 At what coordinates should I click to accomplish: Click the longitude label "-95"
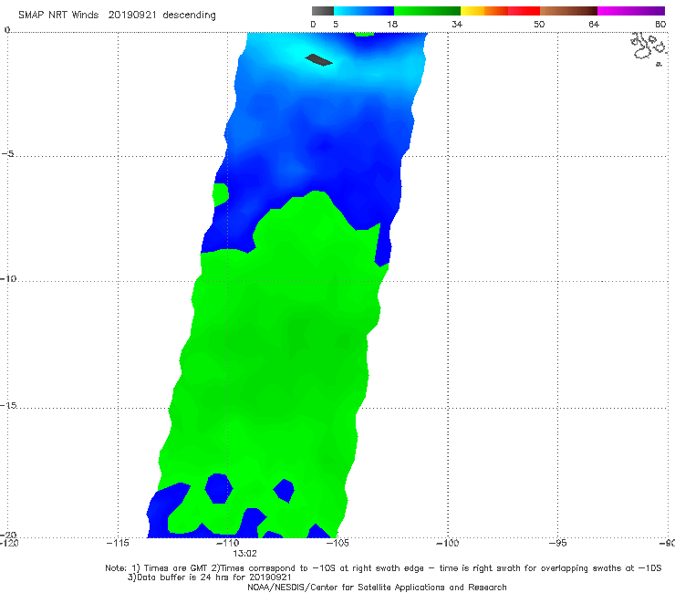click(558, 543)
